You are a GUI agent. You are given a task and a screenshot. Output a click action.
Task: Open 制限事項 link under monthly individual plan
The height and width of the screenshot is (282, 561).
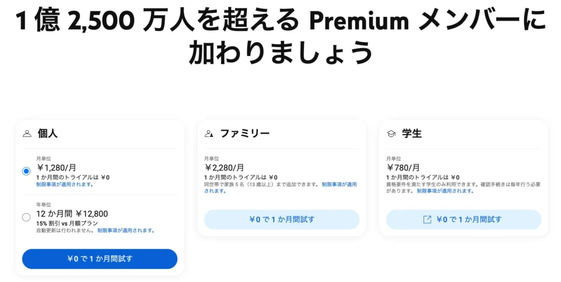click(x=65, y=184)
